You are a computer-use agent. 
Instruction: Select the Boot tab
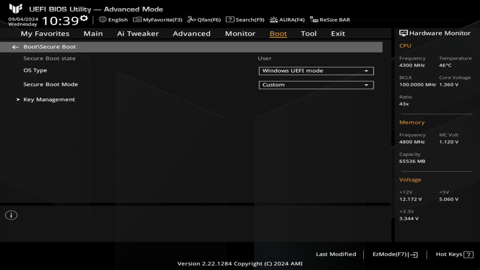point(278,33)
